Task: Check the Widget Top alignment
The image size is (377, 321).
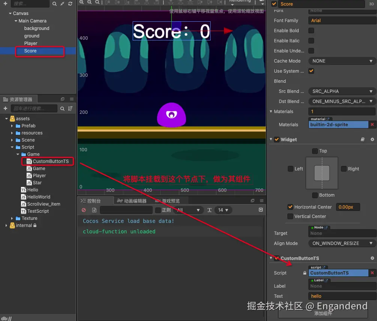Action: coord(315,151)
